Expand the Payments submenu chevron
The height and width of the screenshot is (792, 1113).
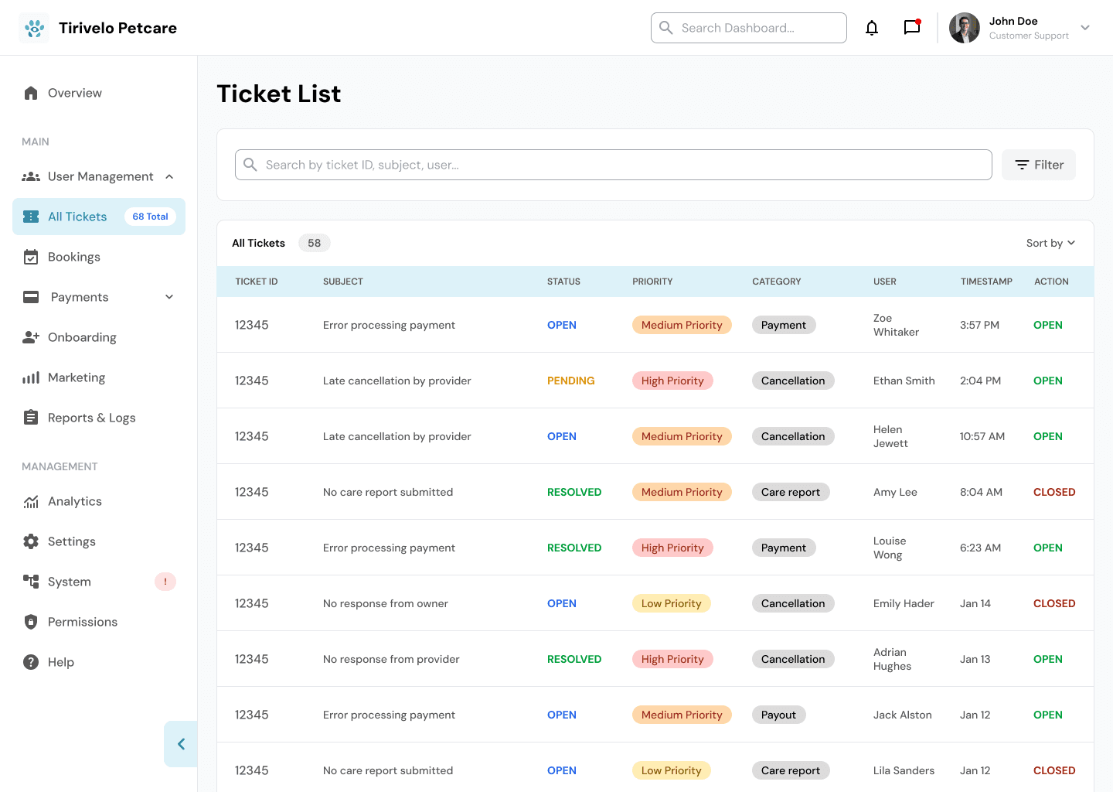[169, 297]
